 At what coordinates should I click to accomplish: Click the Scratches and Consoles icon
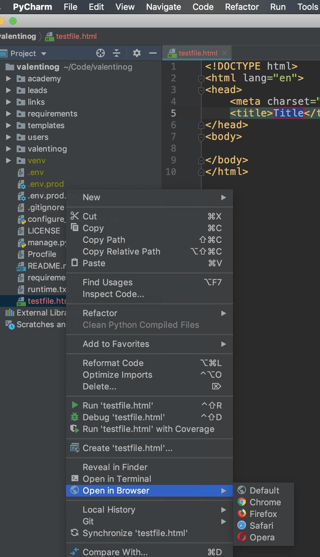pos(10,324)
